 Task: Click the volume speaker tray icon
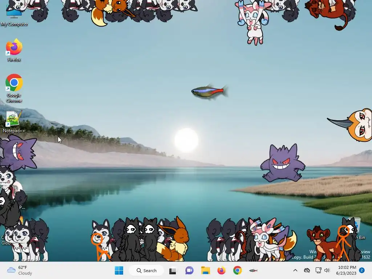click(327, 270)
